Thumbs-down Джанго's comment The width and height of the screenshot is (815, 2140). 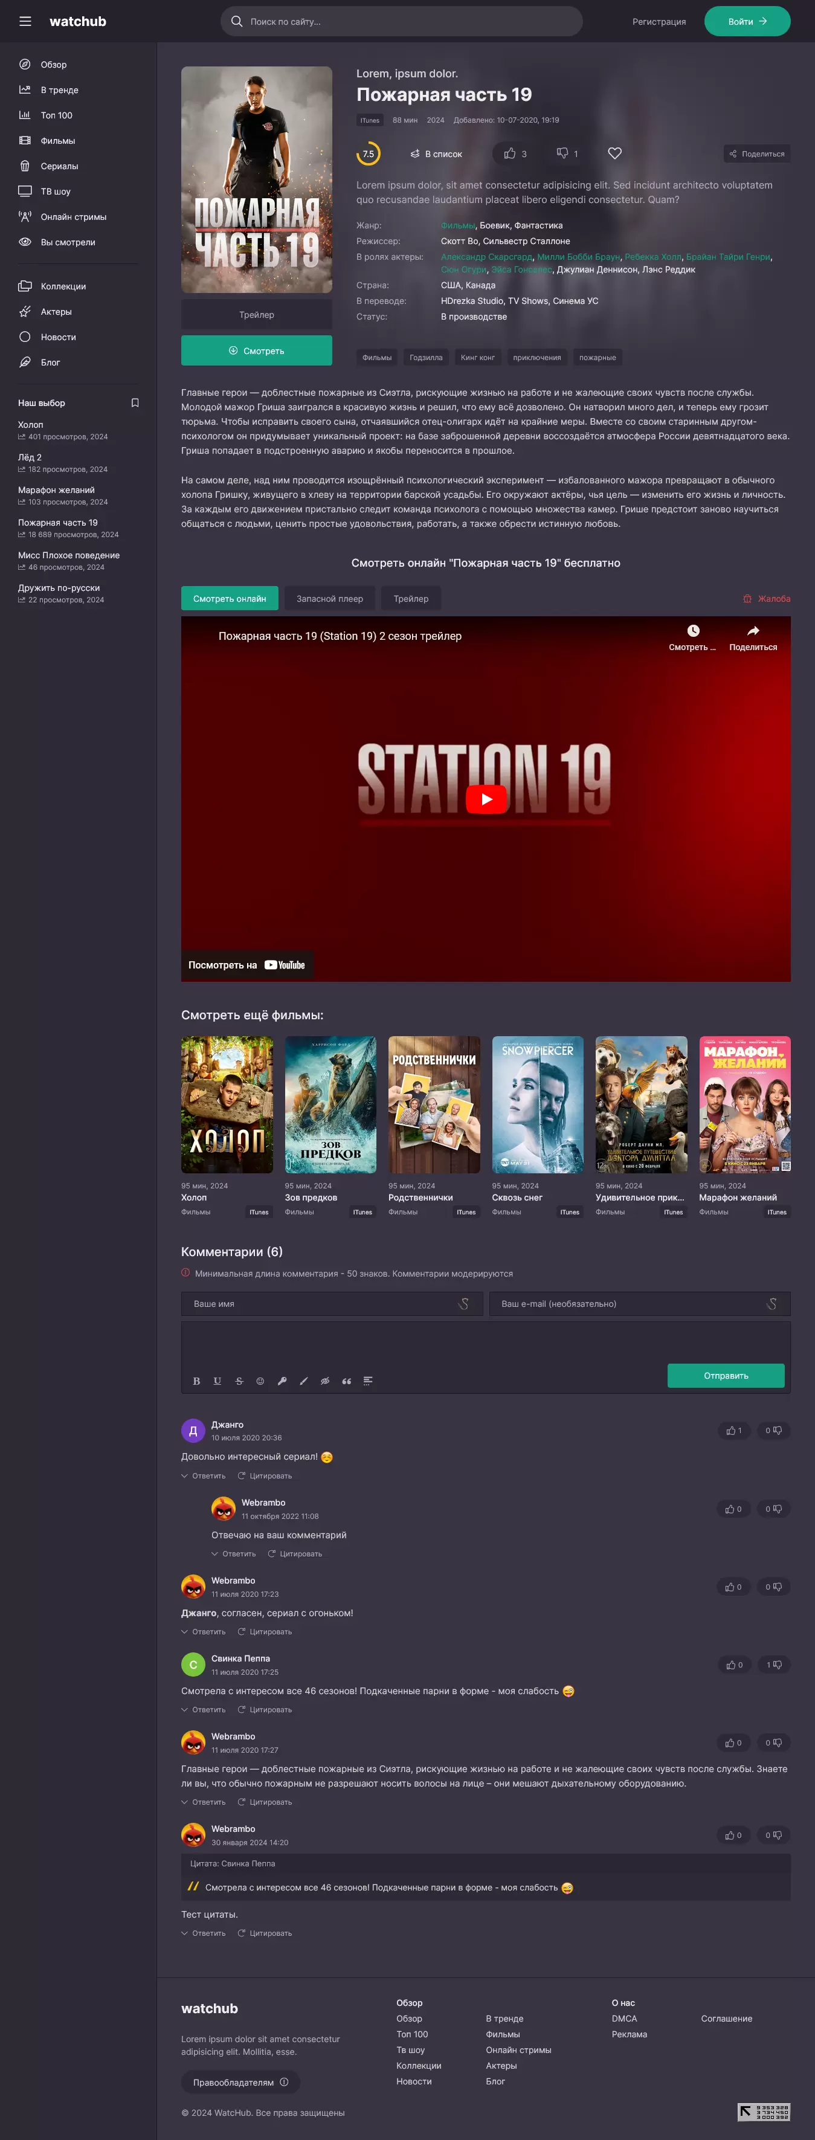click(773, 1431)
